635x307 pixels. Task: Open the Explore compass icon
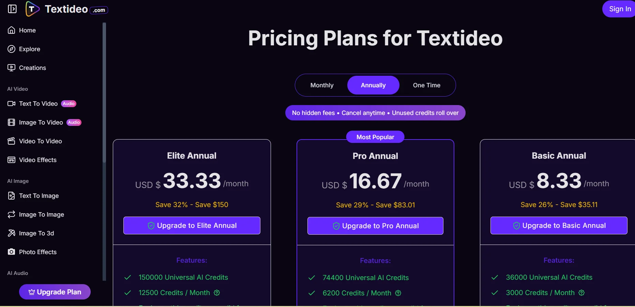pos(12,49)
